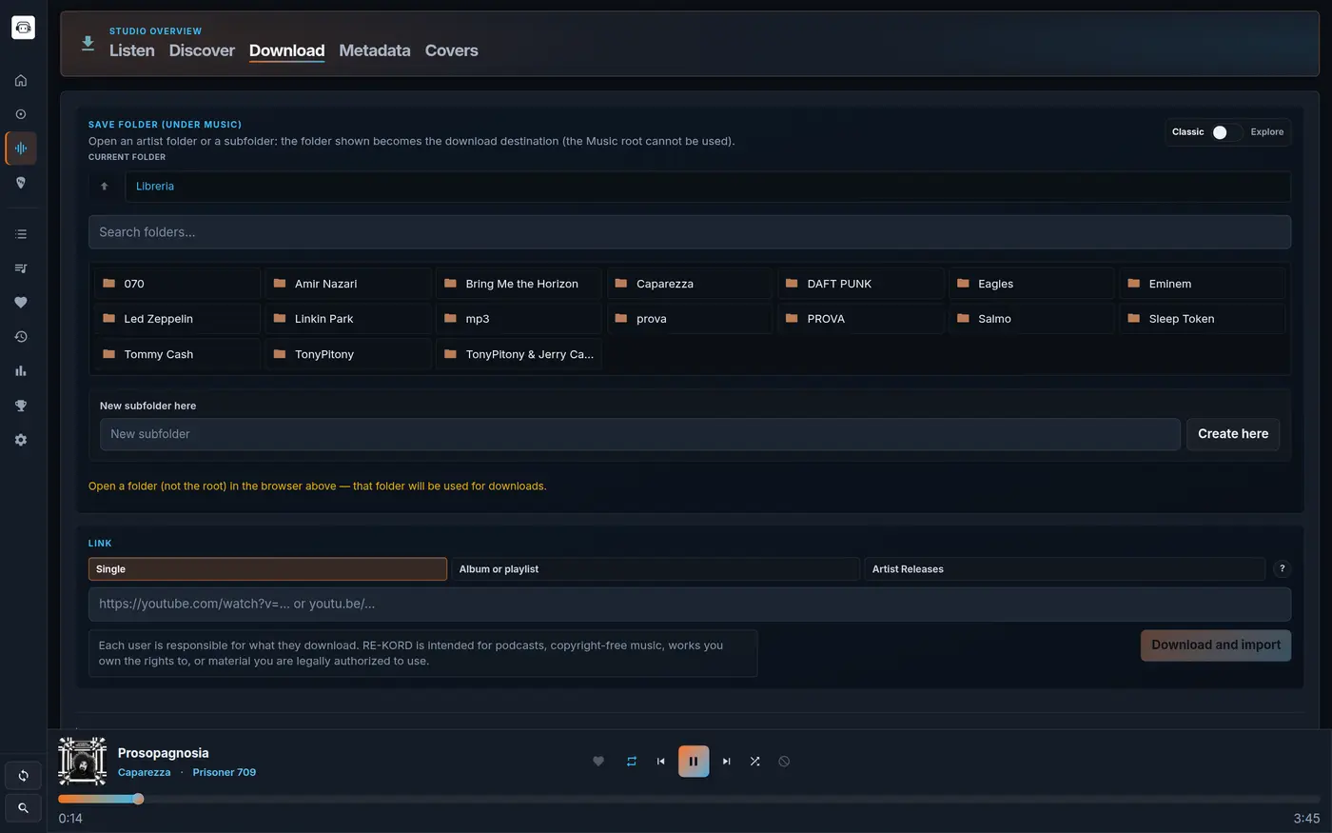Open the Tommy Cash folder
1332x833 pixels.
tap(177, 354)
